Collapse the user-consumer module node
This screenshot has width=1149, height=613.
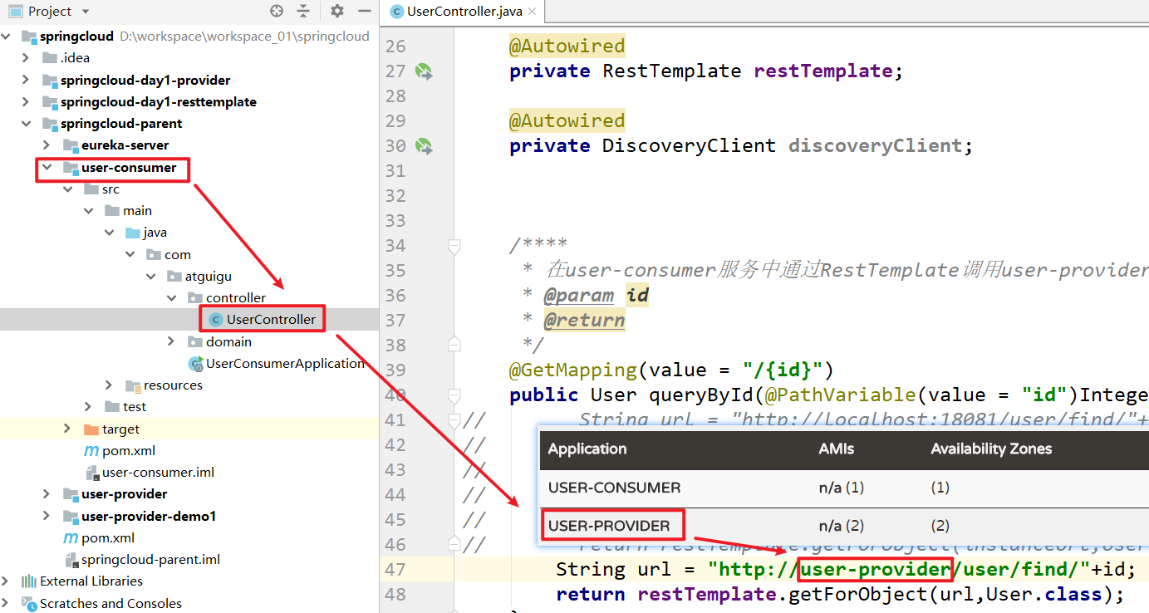coord(47,168)
